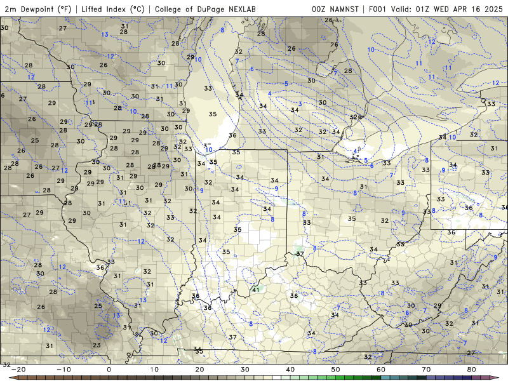Click the "40" label on the color scale
Viewport: 508px width, 381px height.
pos(290,370)
